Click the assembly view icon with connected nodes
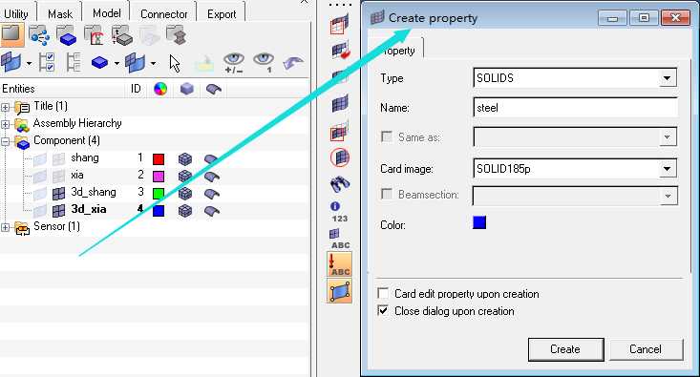The width and height of the screenshot is (700, 377). coord(39,35)
